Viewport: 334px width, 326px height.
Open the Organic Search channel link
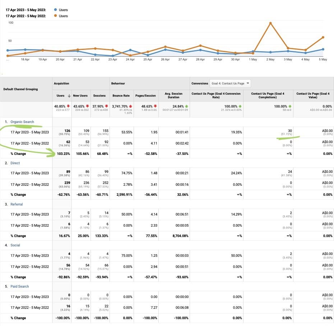(x=22, y=122)
